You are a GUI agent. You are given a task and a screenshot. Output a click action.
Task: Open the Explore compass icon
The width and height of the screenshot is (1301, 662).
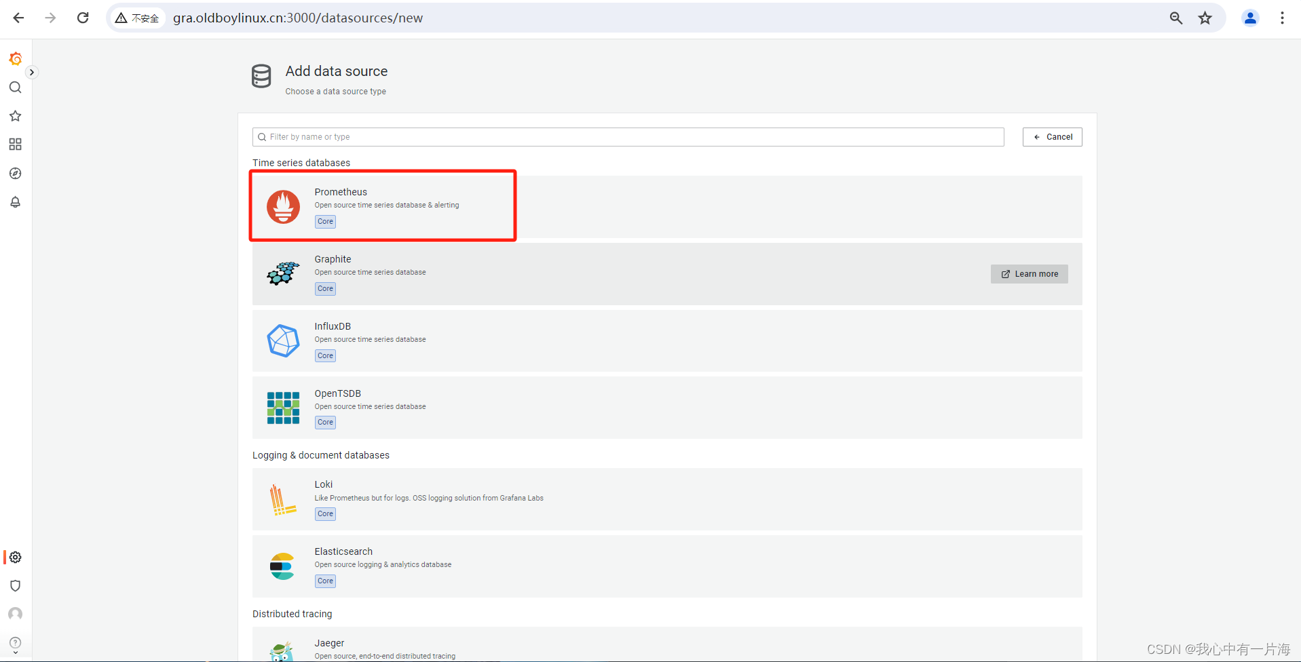(16, 174)
